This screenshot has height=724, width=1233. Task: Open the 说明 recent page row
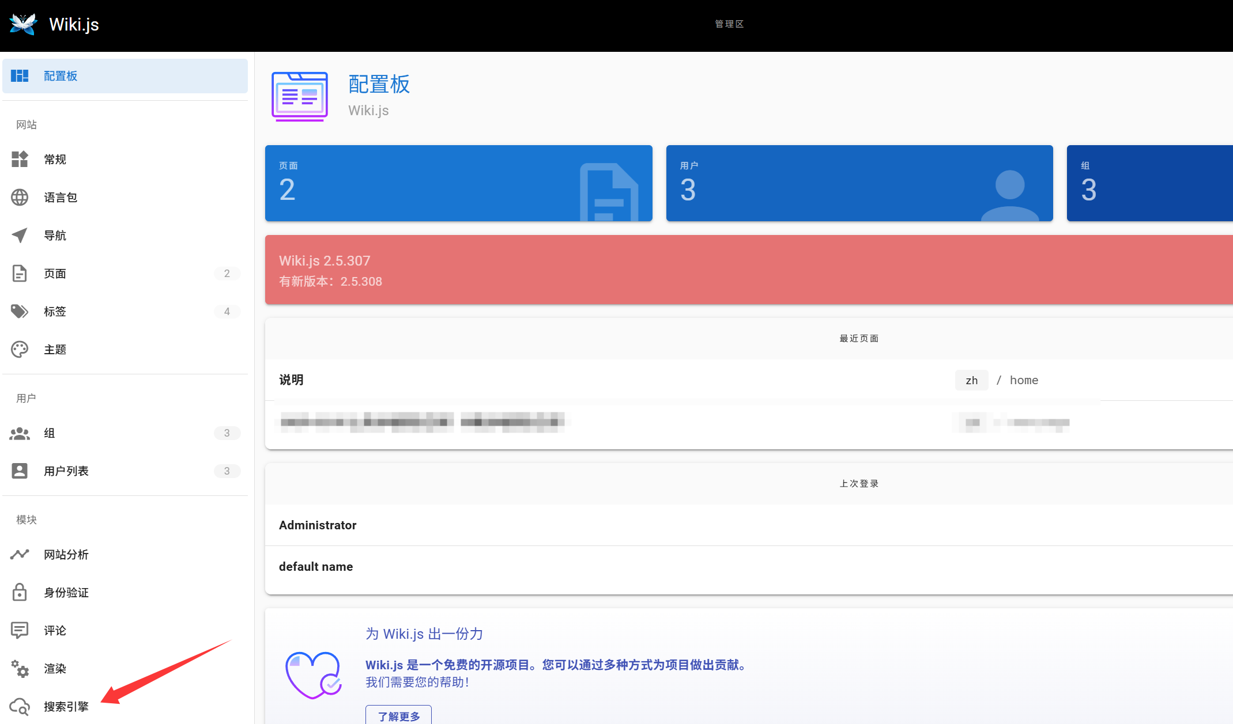pos(749,380)
